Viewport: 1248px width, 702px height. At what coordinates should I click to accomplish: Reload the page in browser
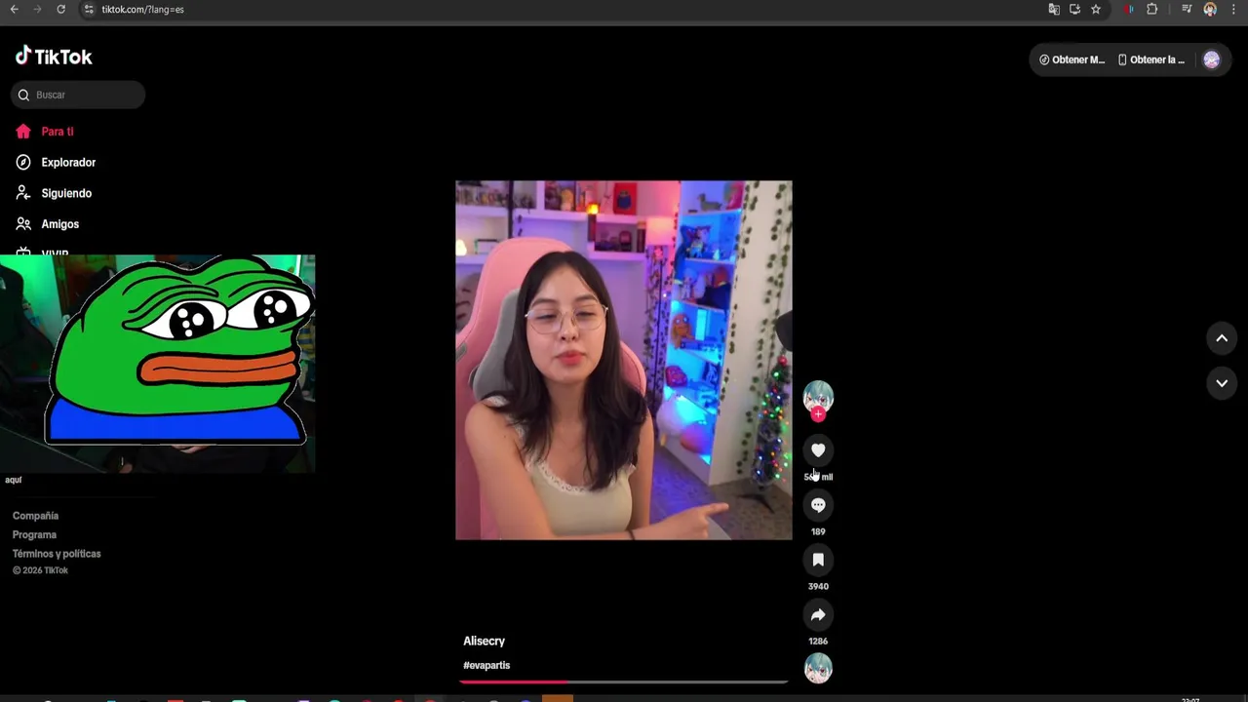coord(60,9)
